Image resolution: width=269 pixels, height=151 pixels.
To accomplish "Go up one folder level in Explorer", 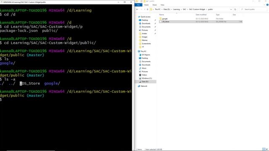I will [x=148, y=9].
